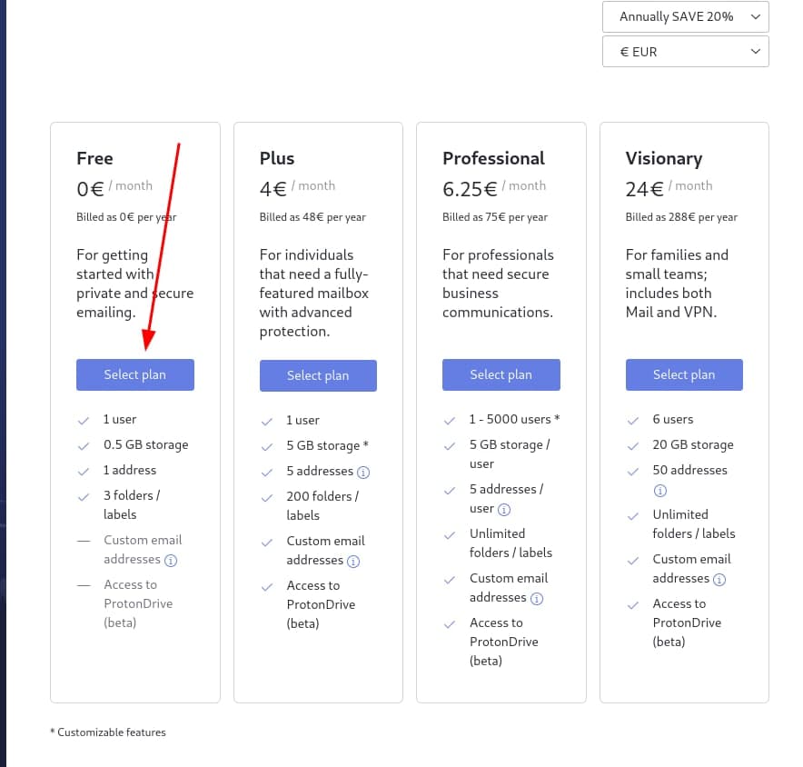Select the Free plan
The height and width of the screenshot is (767, 803).
click(x=134, y=374)
